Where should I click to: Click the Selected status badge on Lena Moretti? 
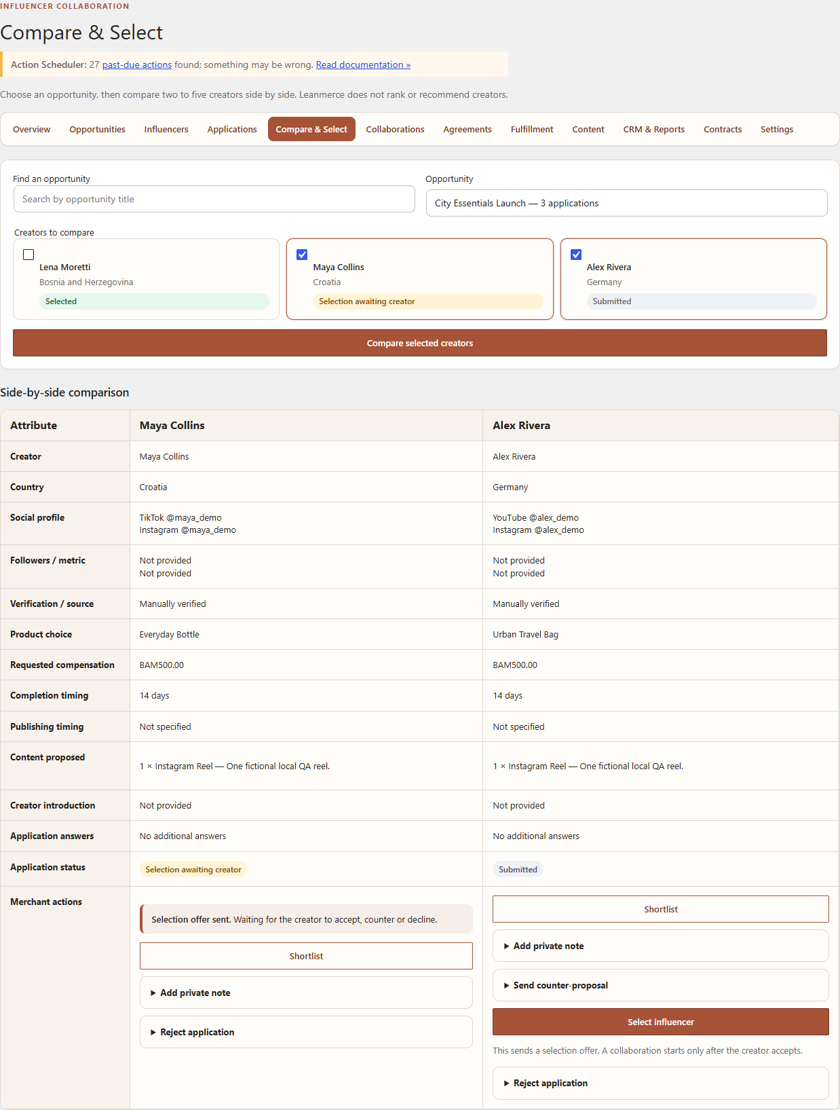154,301
